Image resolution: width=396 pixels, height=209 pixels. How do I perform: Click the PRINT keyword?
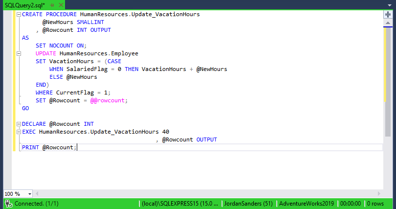click(x=30, y=148)
